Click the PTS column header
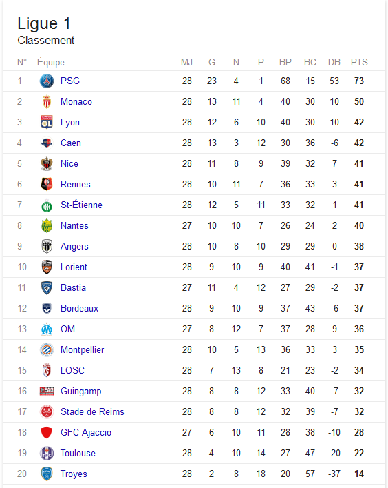This screenshot has height=488, width=388. click(x=359, y=62)
